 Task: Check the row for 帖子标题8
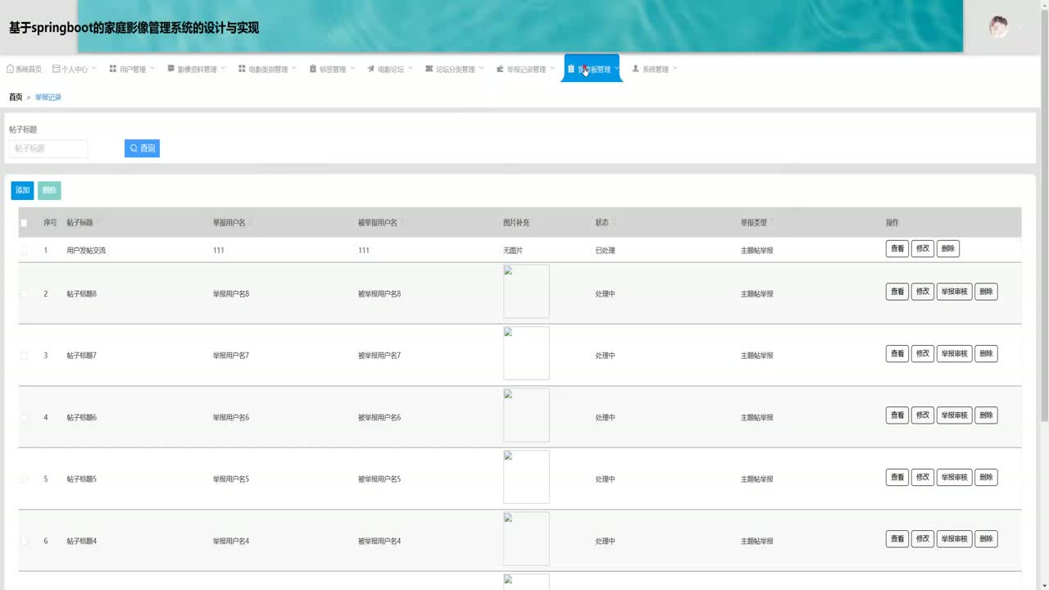click(24, 293)
